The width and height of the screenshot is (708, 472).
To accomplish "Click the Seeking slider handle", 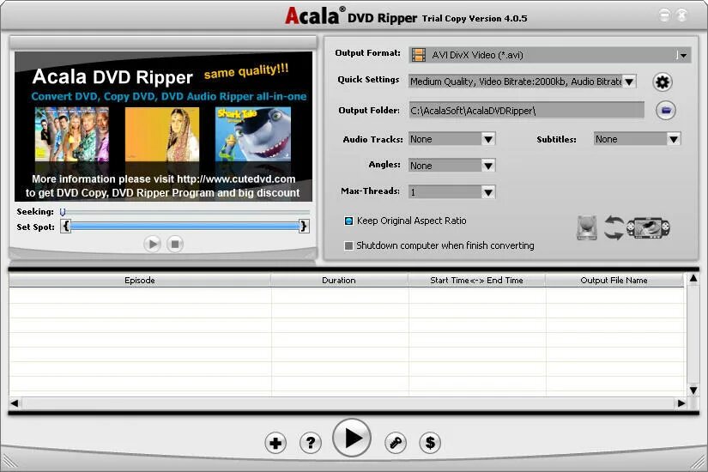I will coord(63,212).
